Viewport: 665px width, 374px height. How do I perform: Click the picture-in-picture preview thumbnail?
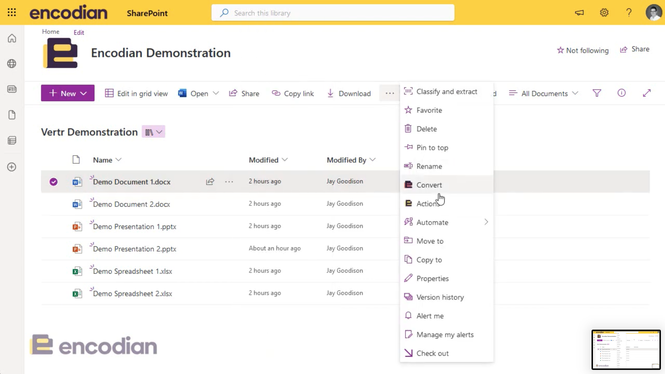(626, 350)
